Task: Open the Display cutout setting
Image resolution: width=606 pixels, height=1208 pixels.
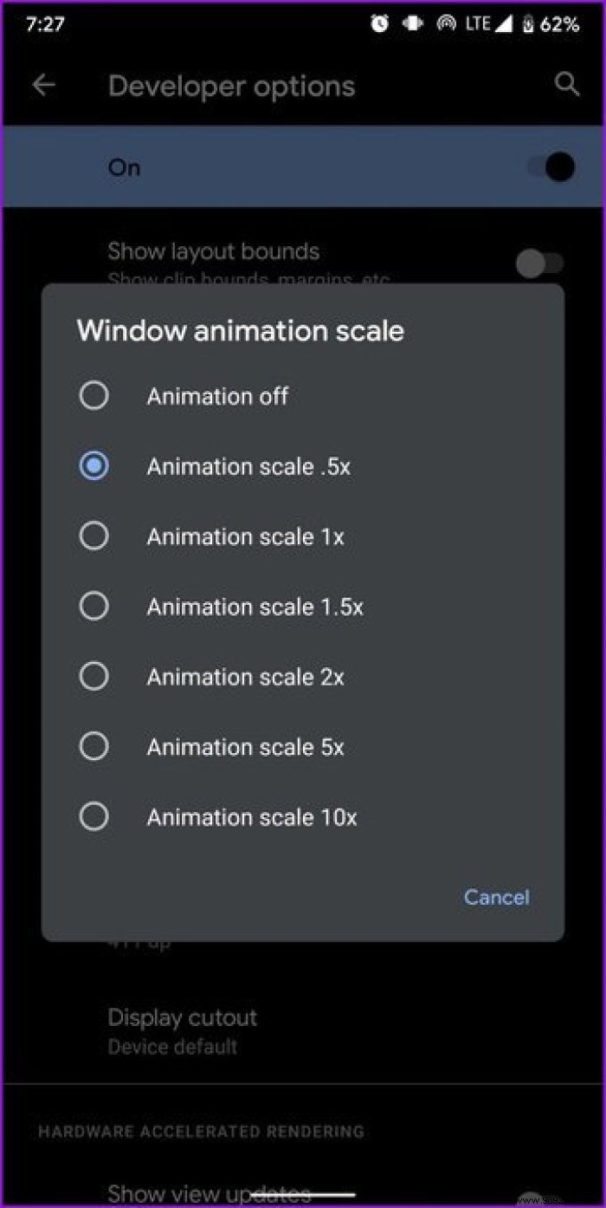Action: pyautogui.click(x=183, y=1029)
